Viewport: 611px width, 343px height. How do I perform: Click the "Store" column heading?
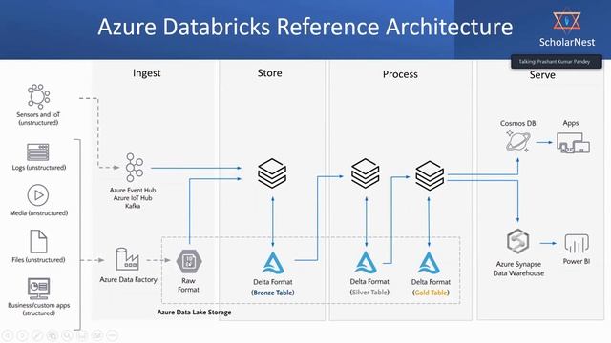pos(269,73)
